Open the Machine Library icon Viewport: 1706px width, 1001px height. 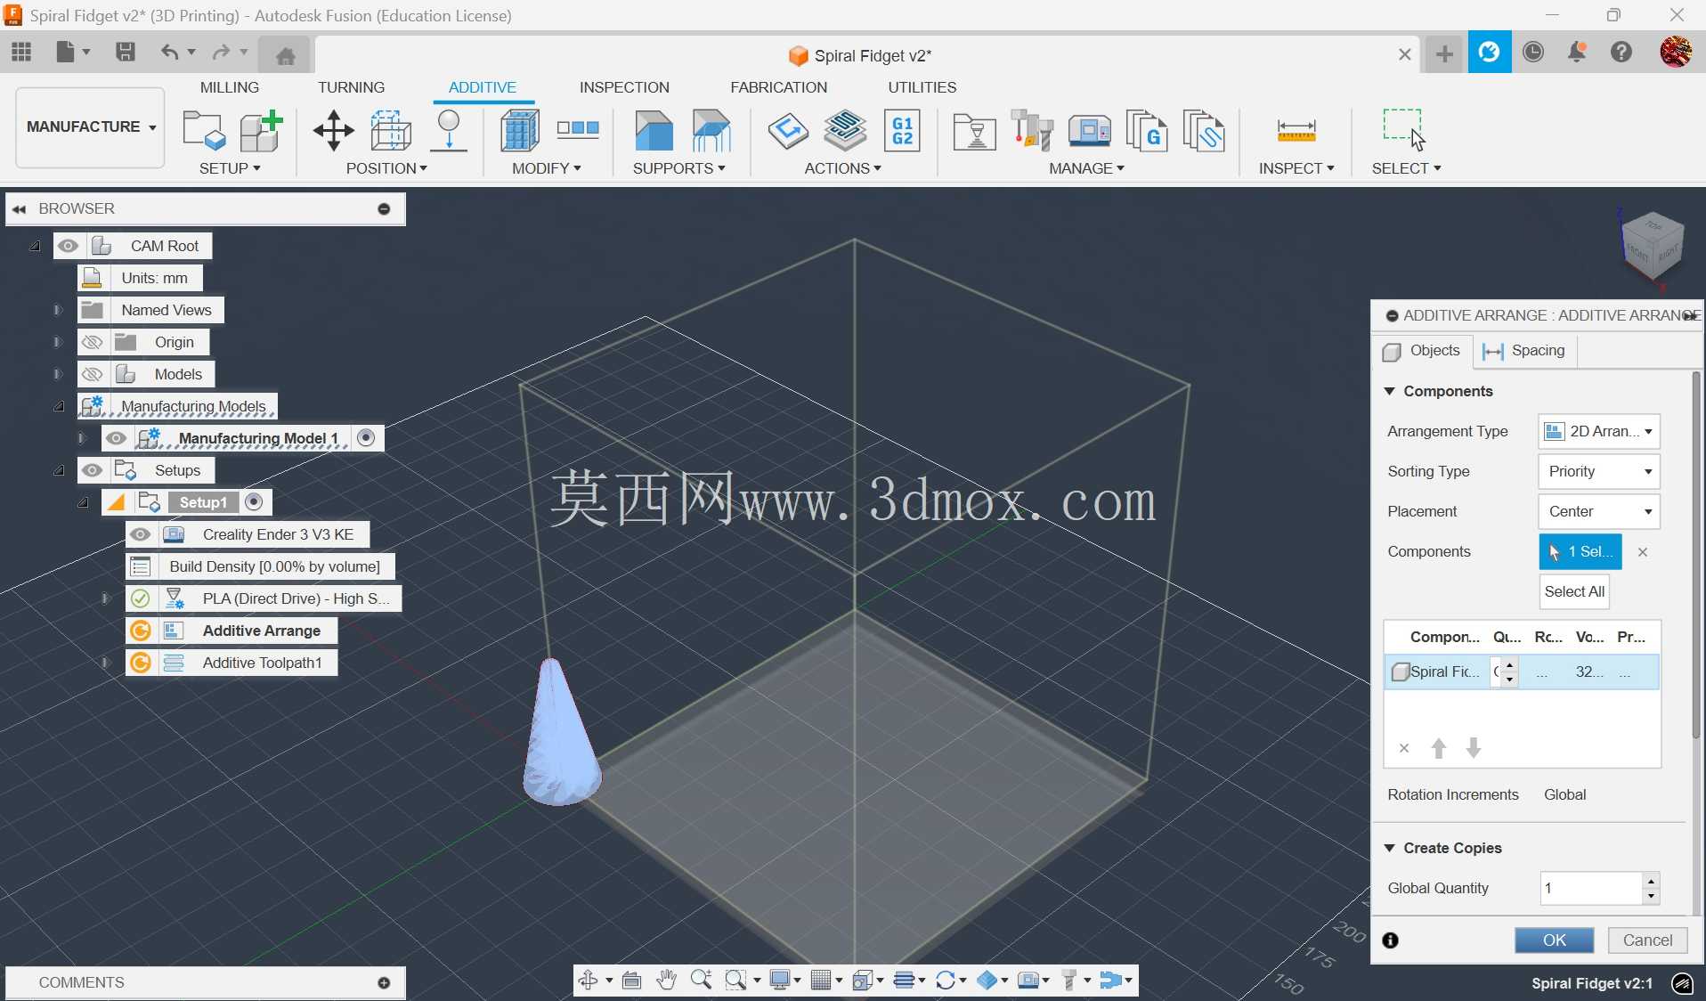pos(1089,131)
